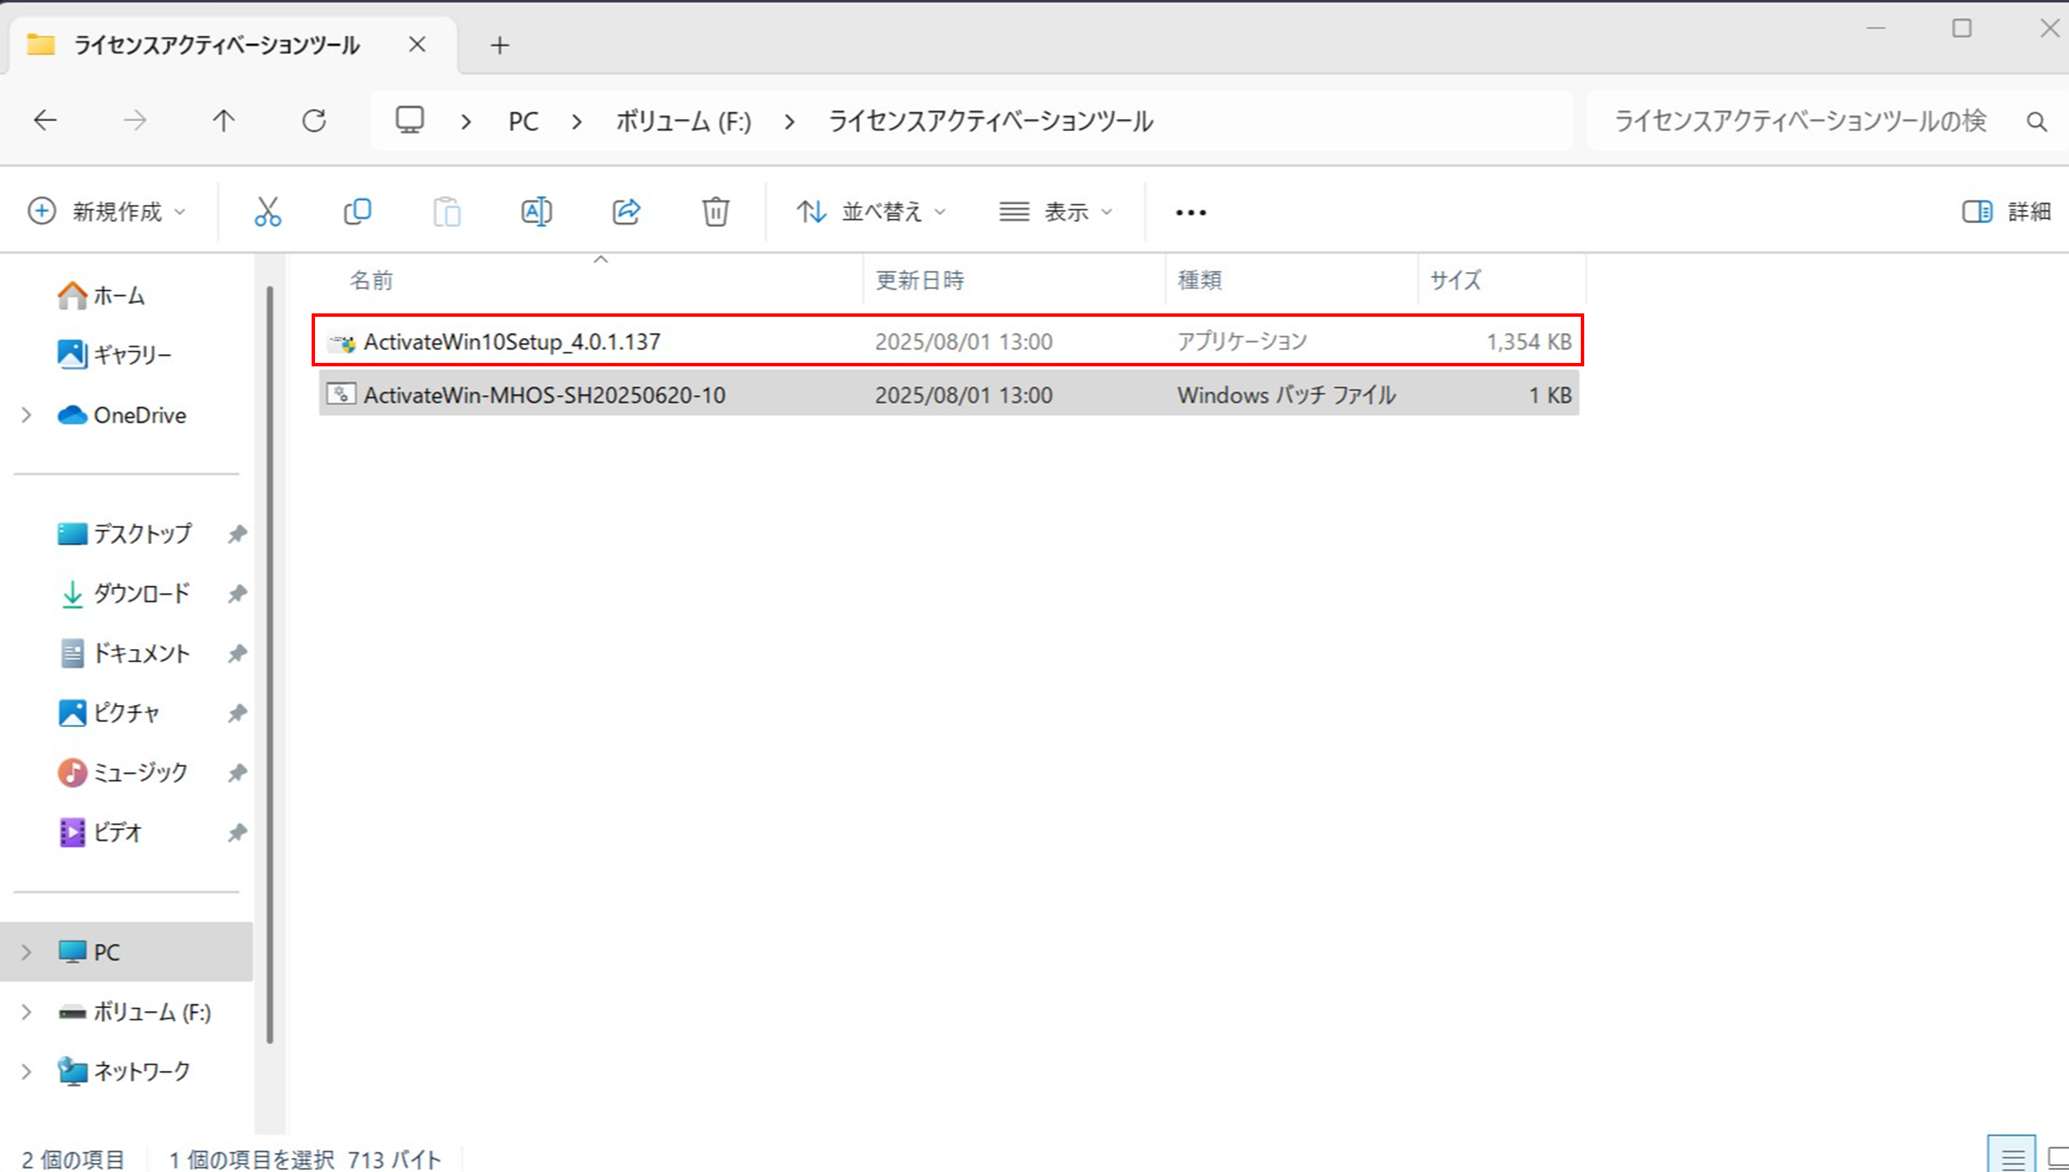Select file ActivateWin-MHOS-SH20250620-10
2069x1172 pixels.
point(948,394)
